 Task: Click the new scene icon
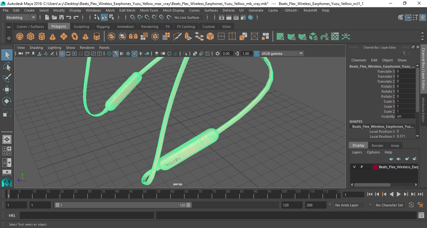point(47,18)
